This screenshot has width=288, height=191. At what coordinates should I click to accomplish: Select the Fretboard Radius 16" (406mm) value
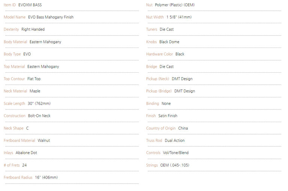(46, 178)
